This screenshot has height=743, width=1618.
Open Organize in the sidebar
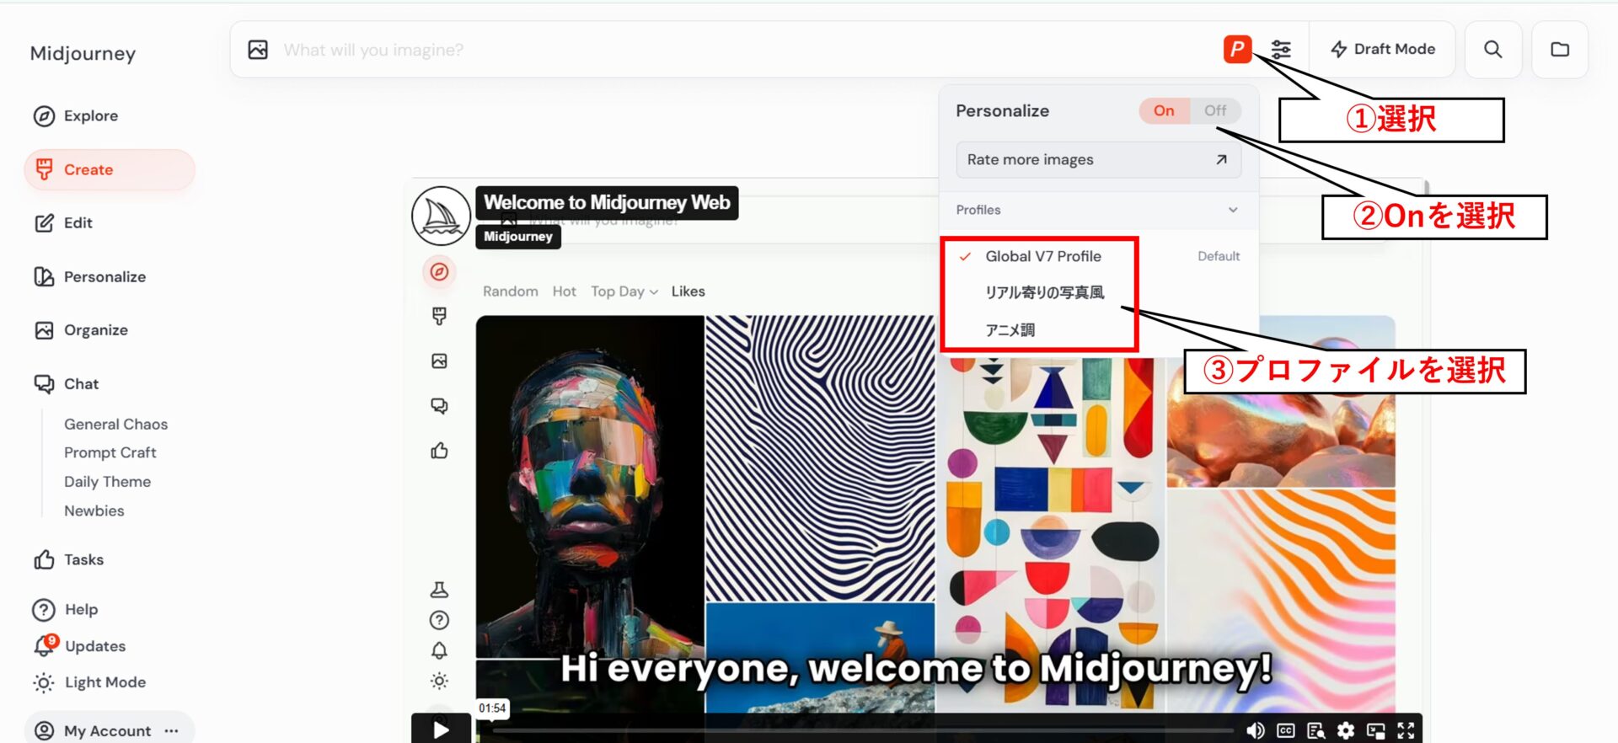[x=81, y=329]
